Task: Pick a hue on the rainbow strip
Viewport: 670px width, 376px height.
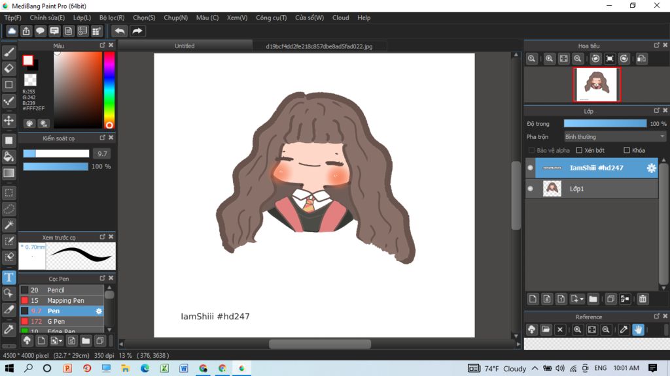Action: tap(109, 90)
